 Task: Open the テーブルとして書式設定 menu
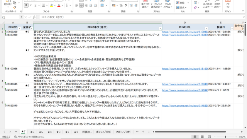point(156,4)
